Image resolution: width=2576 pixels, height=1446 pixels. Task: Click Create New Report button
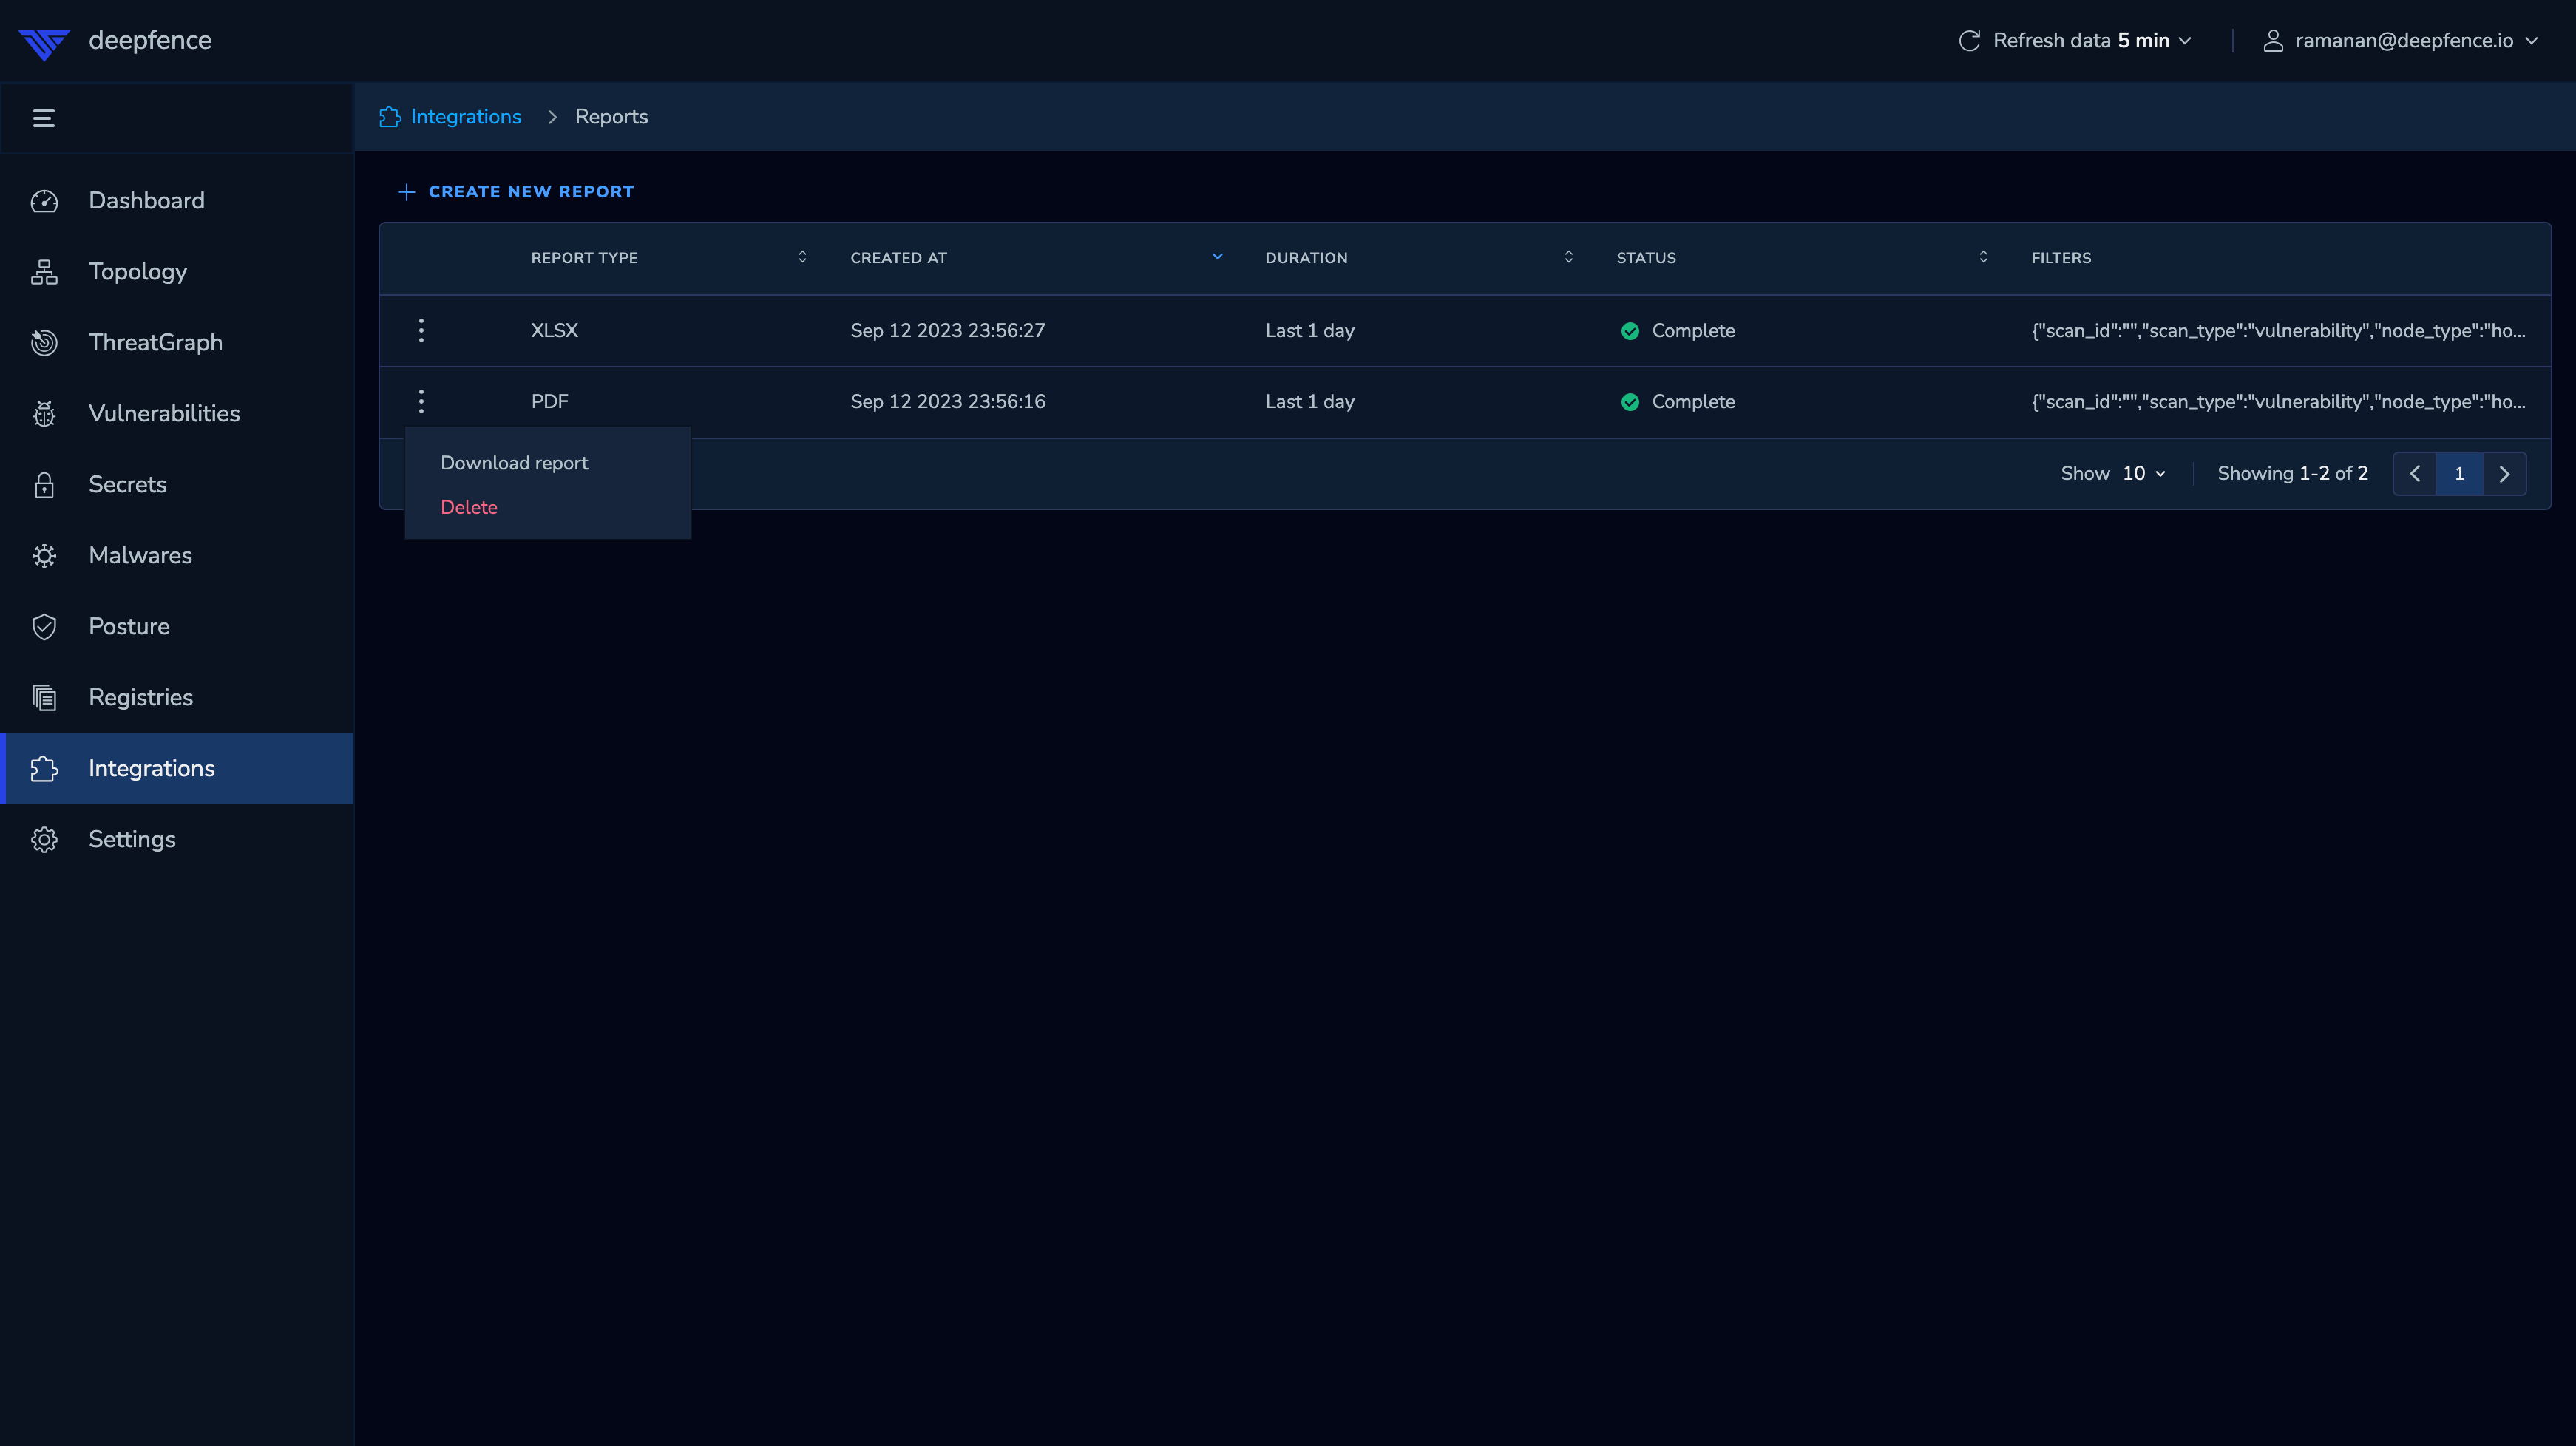point(516,192)
